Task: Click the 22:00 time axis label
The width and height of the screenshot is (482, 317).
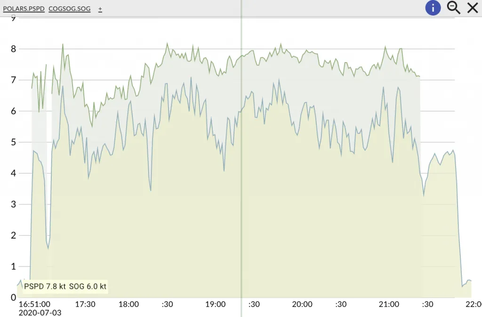Action: pyautogui.click(x=473, y=304)
